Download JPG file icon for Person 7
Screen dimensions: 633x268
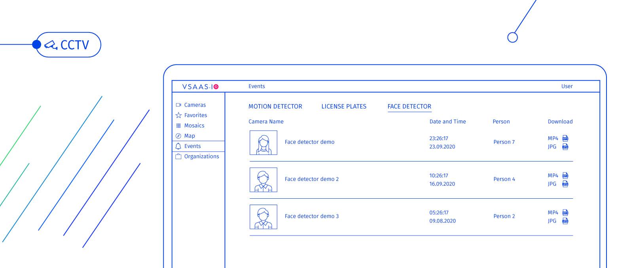[565, 147]
